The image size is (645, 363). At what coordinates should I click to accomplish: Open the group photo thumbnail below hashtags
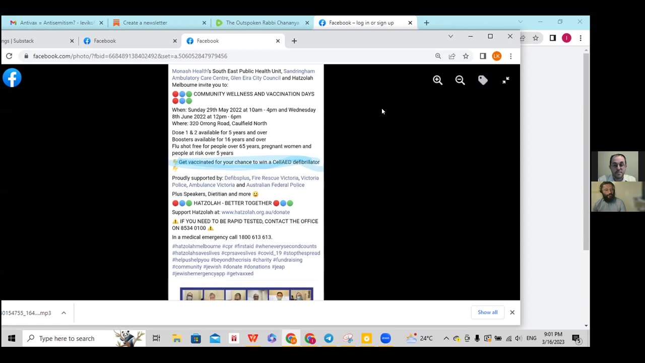click(x=246, y=294)
